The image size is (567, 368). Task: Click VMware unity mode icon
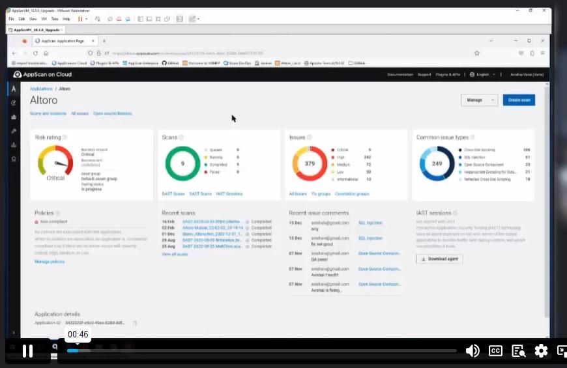(167, 19)
